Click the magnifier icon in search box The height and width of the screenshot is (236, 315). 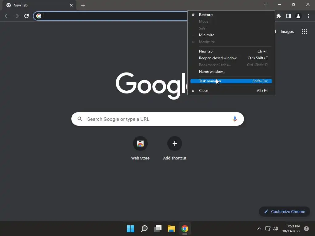coord(80,119)
